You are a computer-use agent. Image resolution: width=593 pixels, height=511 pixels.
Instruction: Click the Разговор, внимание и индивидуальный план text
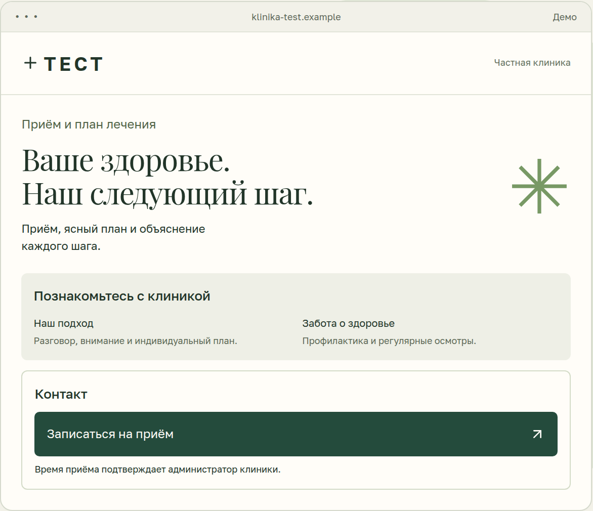pyautogui.click(x=136, y=341)
